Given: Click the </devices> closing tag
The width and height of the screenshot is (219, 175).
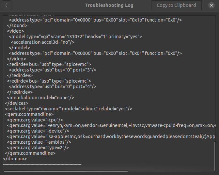Looking at the screenshot, I should click(x=17, y=103).
